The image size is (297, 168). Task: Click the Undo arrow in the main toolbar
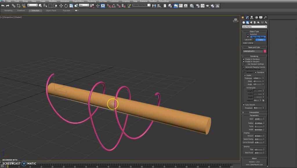pyautogui.click(x=3, y=6)
